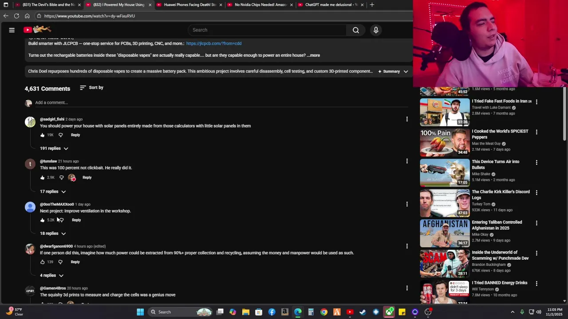Dislike the ventilation comment by @0ooTheMAXXoo0

[62, 220]
